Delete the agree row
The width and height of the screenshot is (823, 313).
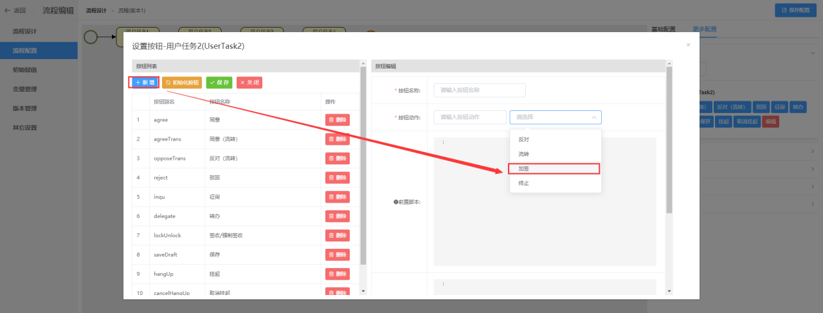[x=338, y=120]
